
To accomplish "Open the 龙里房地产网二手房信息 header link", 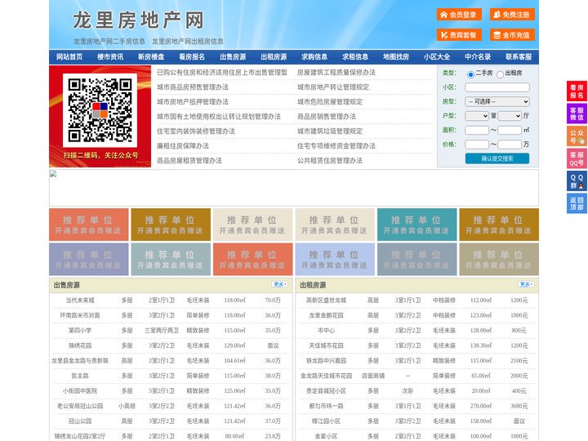I will point(109,42).
